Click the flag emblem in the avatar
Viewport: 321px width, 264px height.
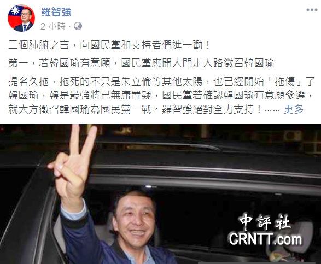[15, 10]
